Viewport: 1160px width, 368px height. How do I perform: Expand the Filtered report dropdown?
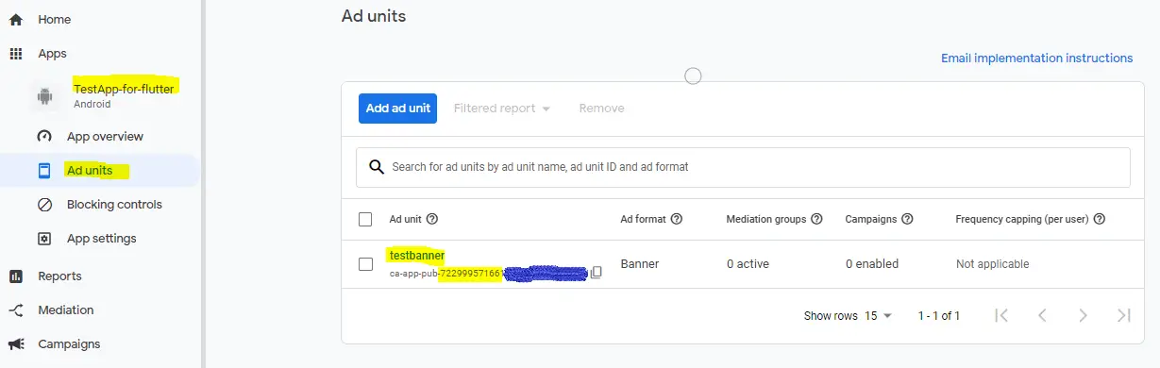click(501, 109)
